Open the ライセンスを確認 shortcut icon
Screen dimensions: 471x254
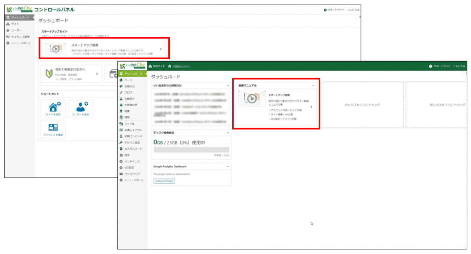(x=53, y=129)
